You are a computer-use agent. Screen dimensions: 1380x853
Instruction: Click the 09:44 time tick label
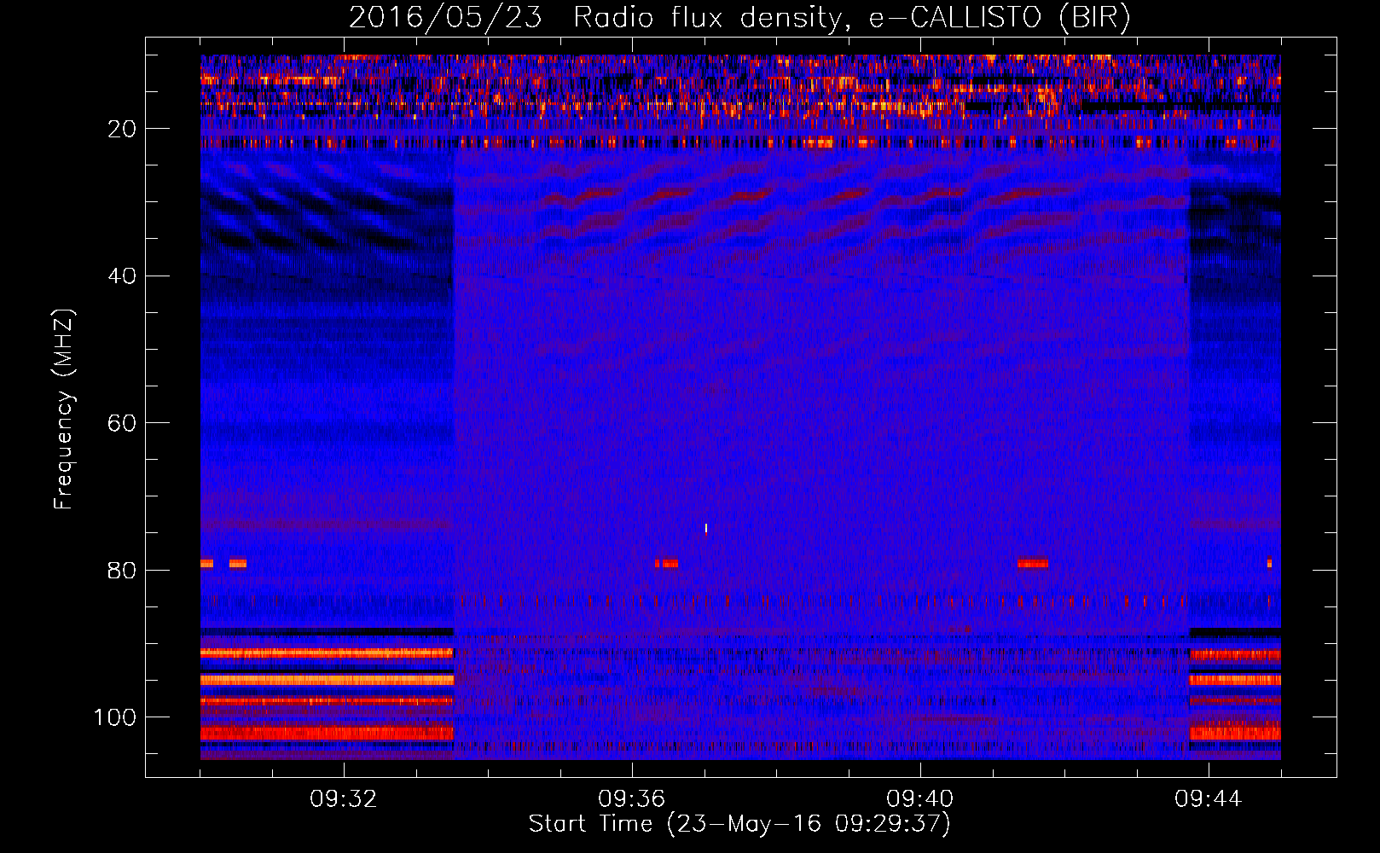tap(1209, 799)
